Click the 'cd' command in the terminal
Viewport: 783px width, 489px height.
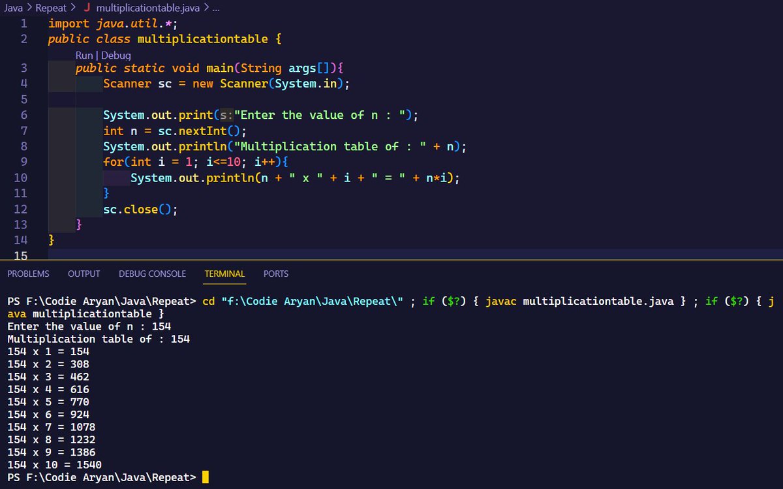pos(209,301)
